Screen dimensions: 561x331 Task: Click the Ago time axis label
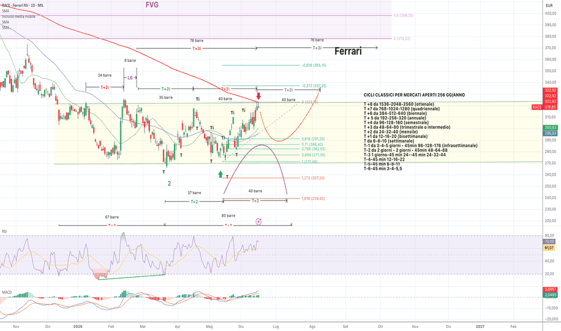point(312,327)
